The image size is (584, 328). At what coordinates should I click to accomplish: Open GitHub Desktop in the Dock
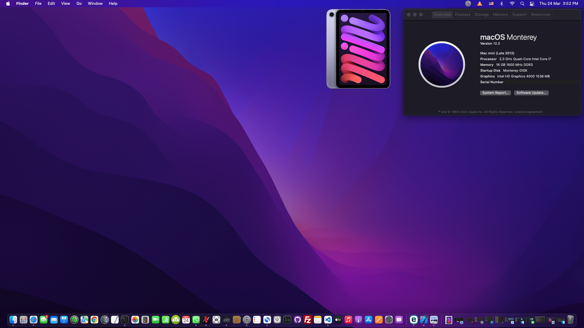[297, 320]
